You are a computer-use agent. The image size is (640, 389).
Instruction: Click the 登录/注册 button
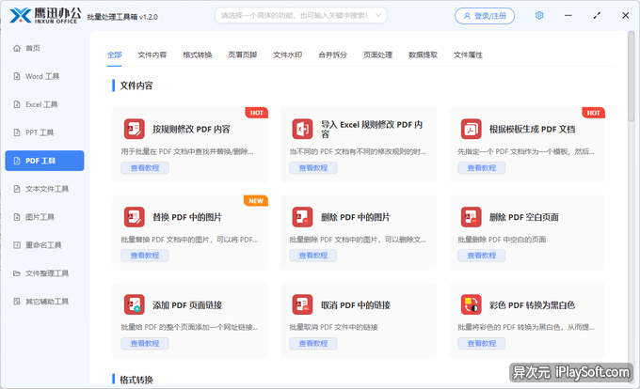tap(485, 16)
